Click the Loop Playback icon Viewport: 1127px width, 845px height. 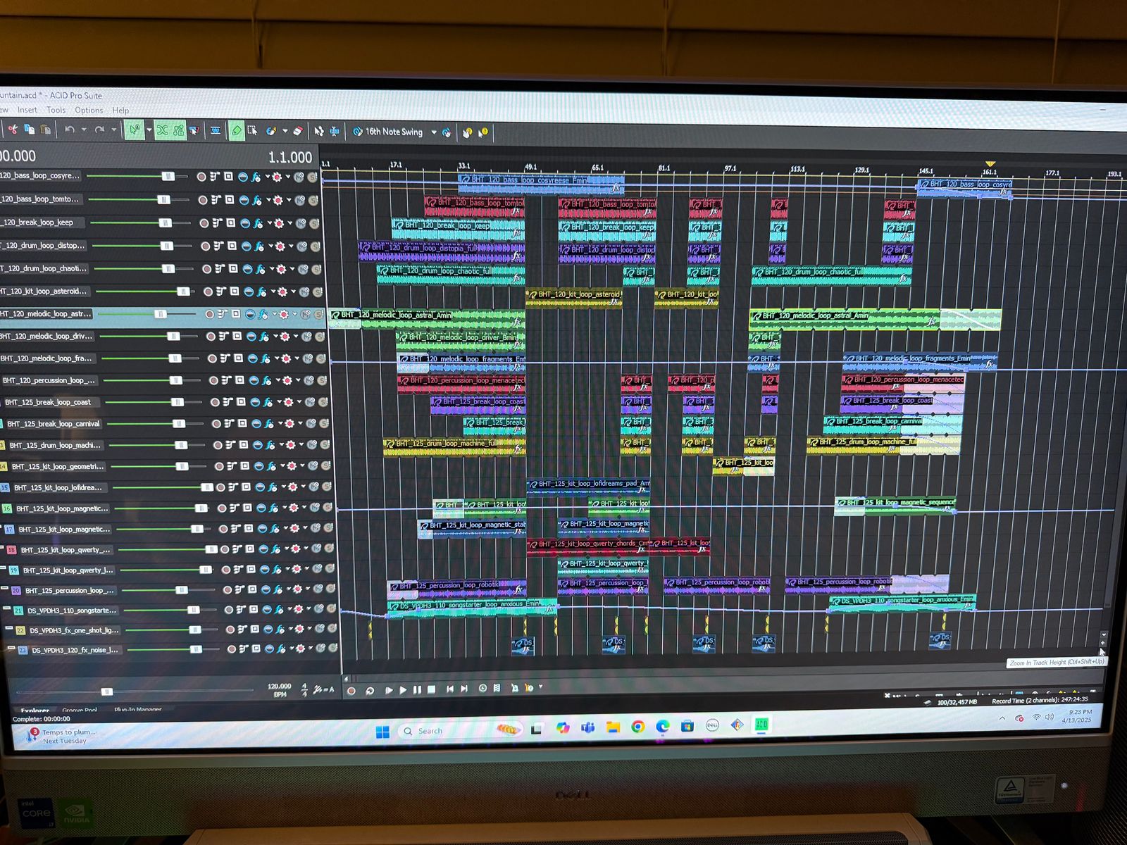pyautogui.click(x=370, y=690)
